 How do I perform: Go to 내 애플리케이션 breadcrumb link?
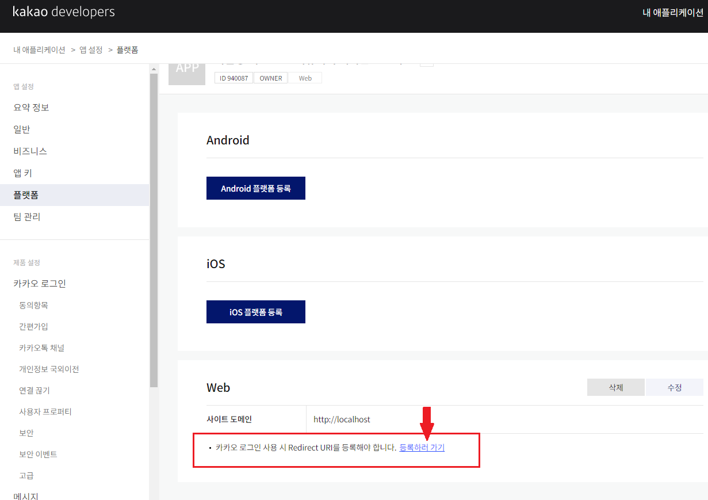click(39, 50)
